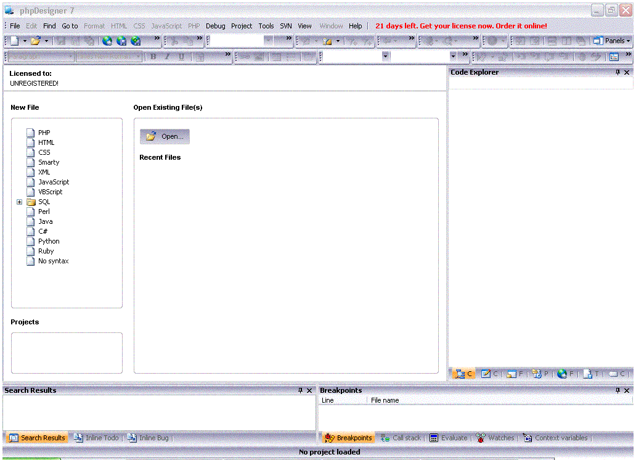This screenshot has width=636, height=460.
Task: Switch to the Context variables tab
Action: (555, 438)
